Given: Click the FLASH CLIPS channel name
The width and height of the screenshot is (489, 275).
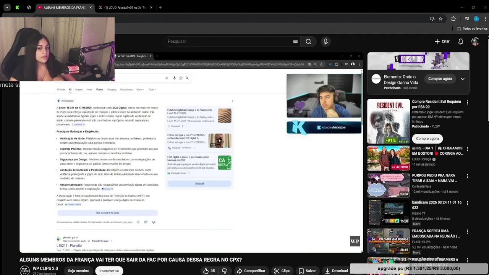Looking at the screenshot, I should click(421, 242).
